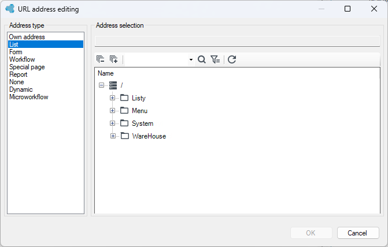
Task: Click the magnifier search icon
Action: pos(202,59)
